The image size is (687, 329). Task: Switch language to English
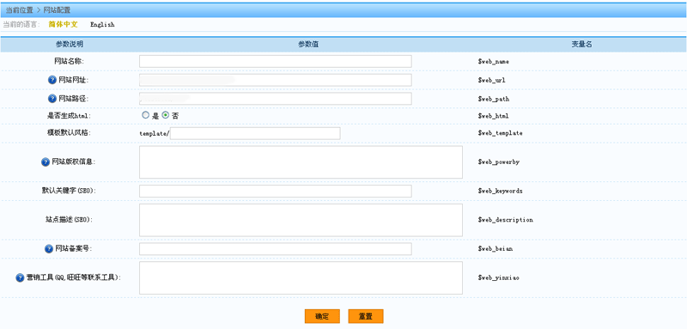[x=102, y=25]
